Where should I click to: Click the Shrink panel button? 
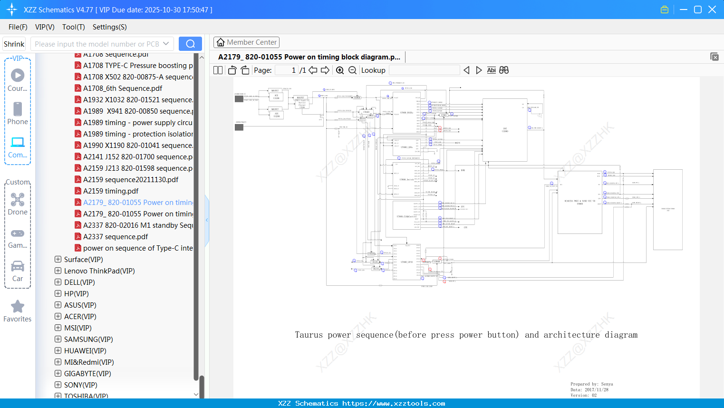(14, 44)
